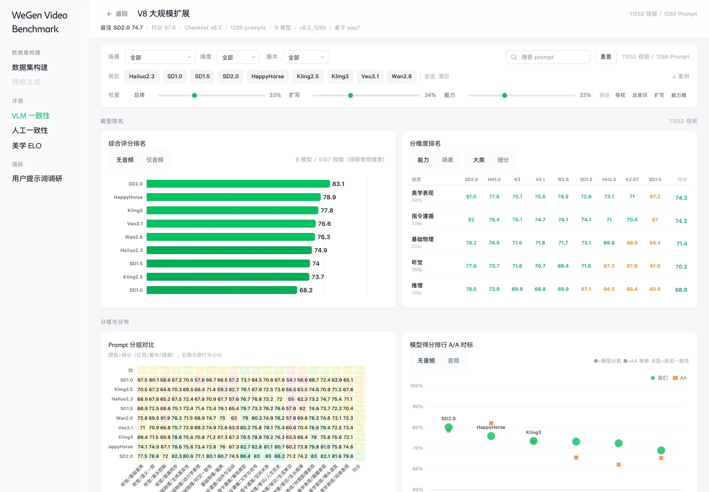Screen dimensions: 709x492
Task: Click the 总体 weight slider handle
Action: coord(194,95)
